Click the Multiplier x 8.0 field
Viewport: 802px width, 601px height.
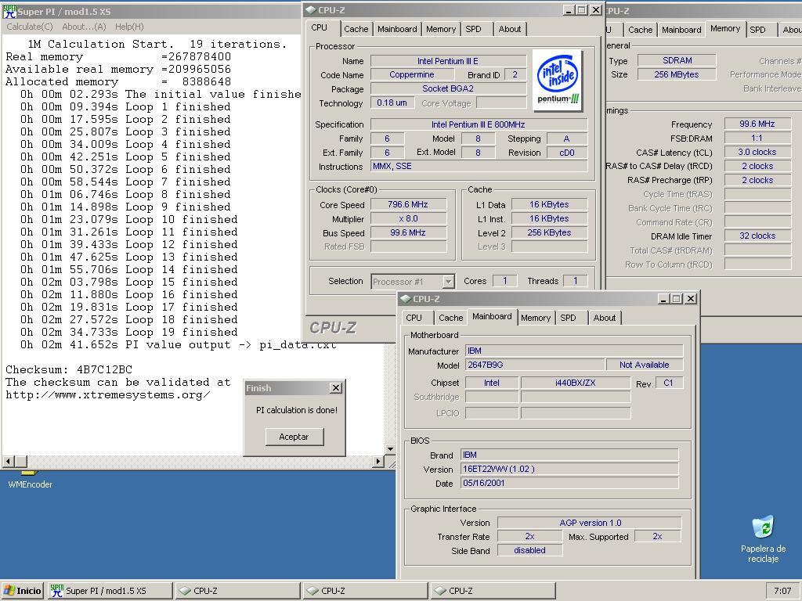[408, 219]
